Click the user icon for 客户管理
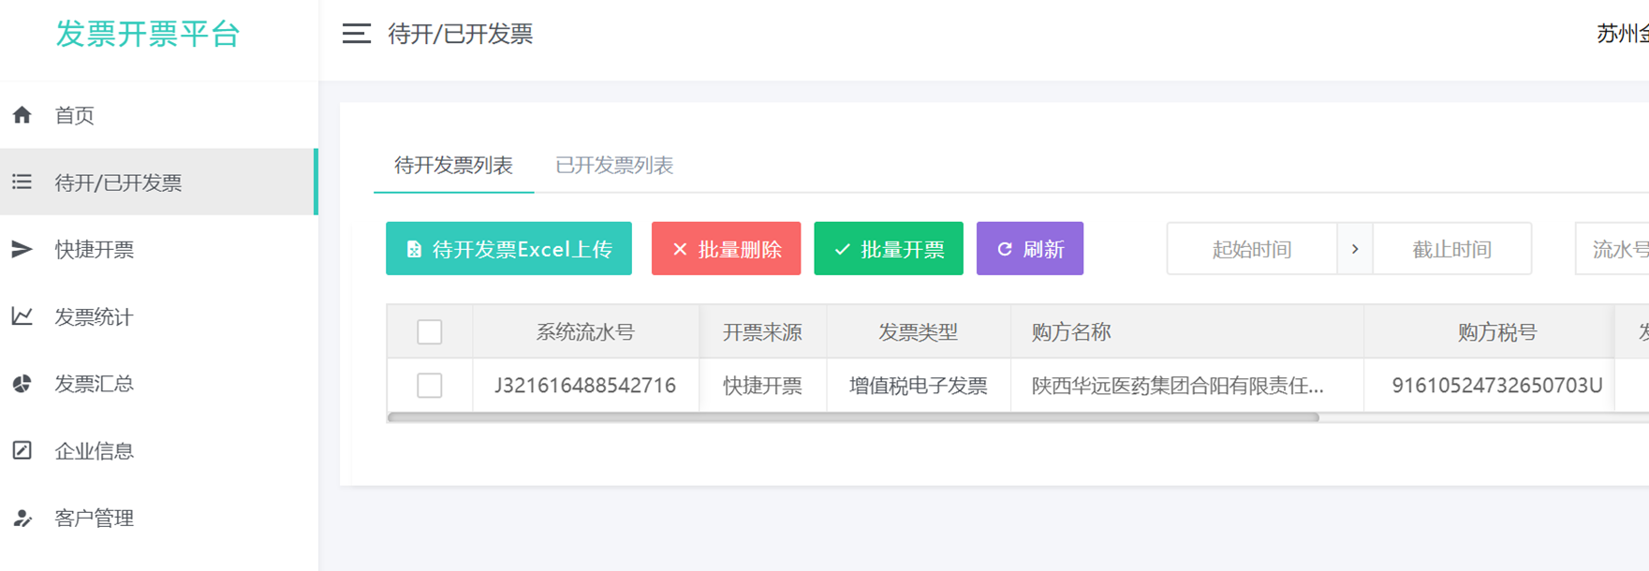This screenshot has height=571, width=1649. 22,518
